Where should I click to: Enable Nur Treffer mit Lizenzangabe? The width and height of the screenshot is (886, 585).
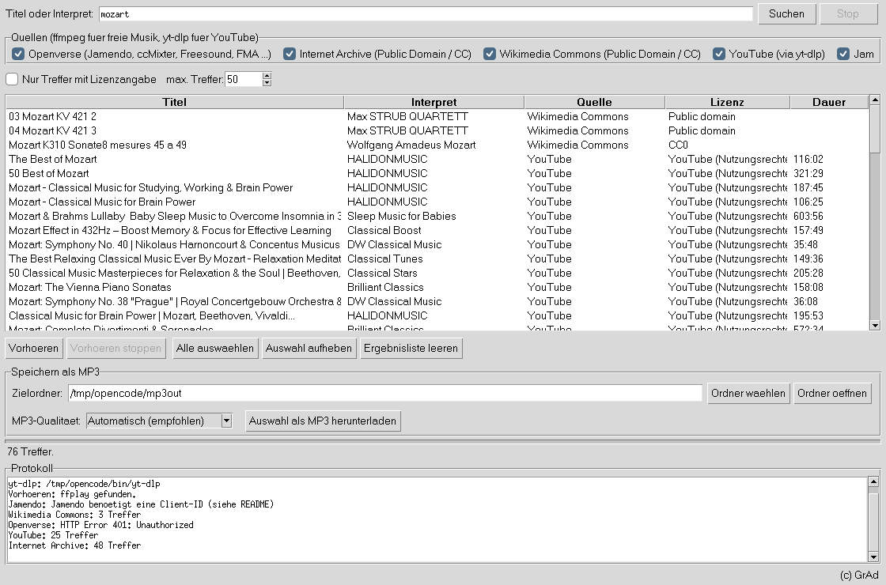pos(12,79)
